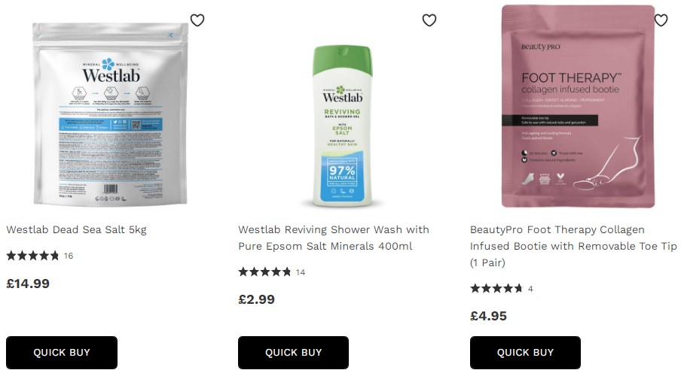
Task: Show the 14 reviews count for Shower Wash
Action: pyautogui.click(x=301, y=272)
